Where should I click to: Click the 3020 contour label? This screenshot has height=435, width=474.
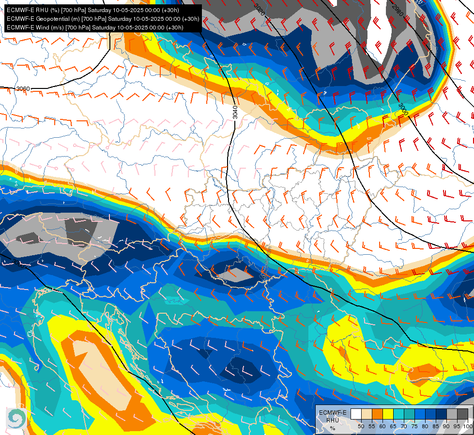click(x=259, y=10)
